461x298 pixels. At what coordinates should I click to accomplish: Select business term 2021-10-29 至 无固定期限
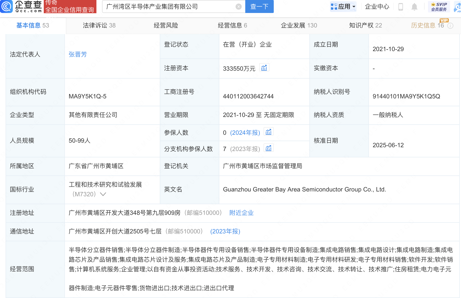pyautogui.click(x=258, y=115)
